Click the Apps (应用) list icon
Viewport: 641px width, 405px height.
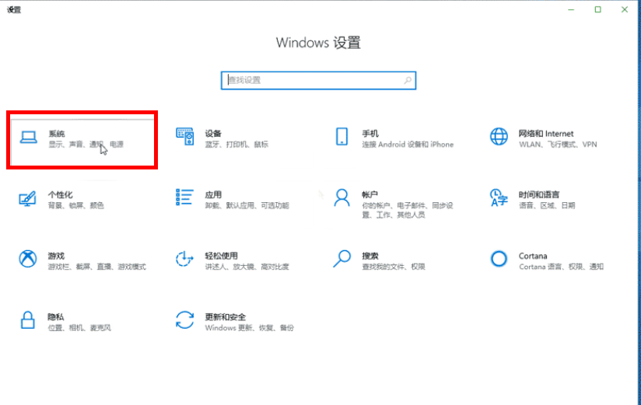coord(184,198)
